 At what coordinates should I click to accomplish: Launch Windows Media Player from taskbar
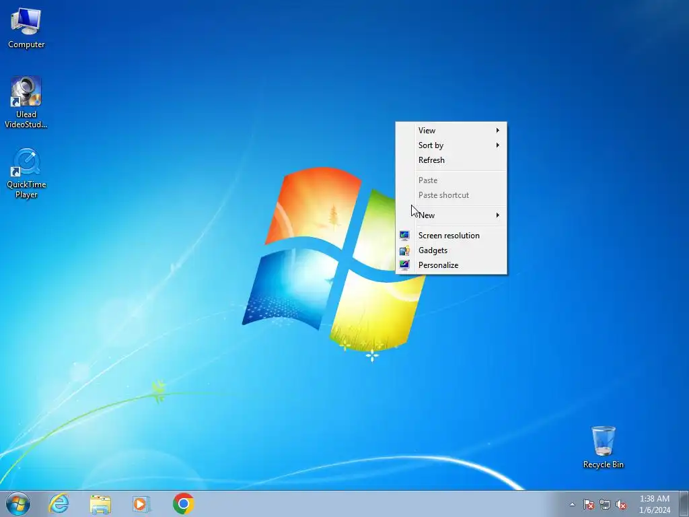click(x=141, y=504)
